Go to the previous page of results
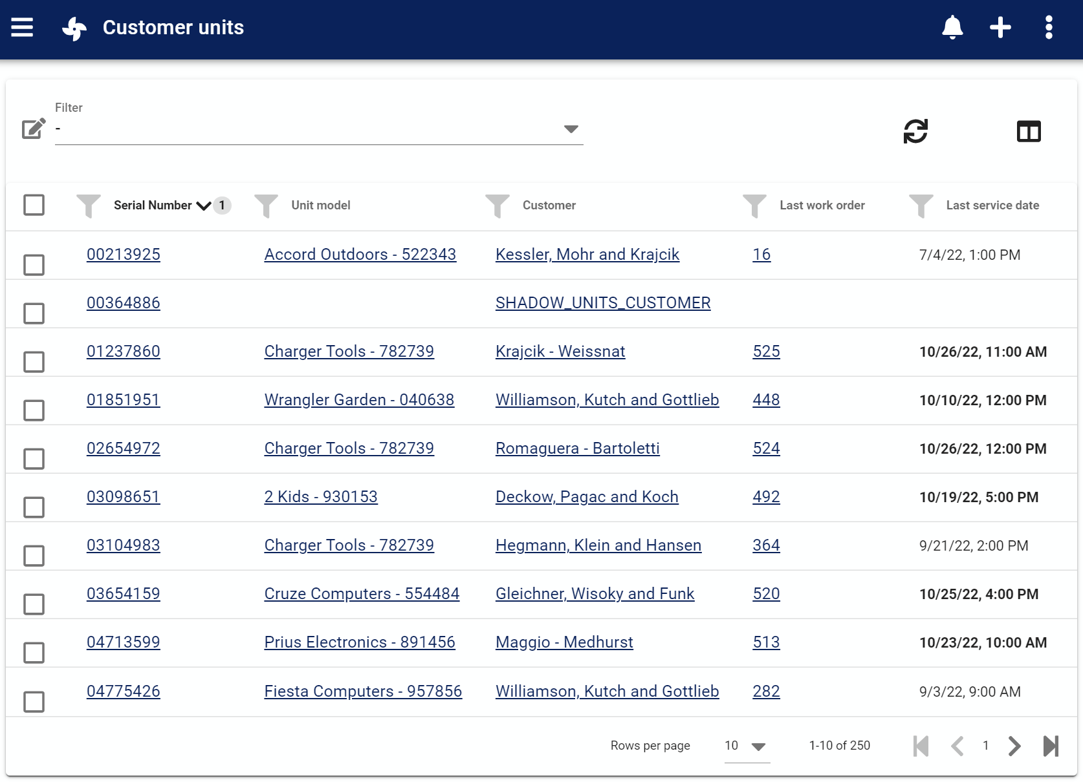 tap(957, 746)
